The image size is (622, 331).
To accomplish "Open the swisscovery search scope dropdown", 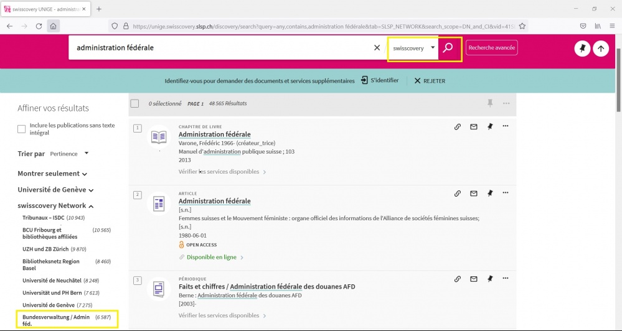I will [x=413, y=48].
